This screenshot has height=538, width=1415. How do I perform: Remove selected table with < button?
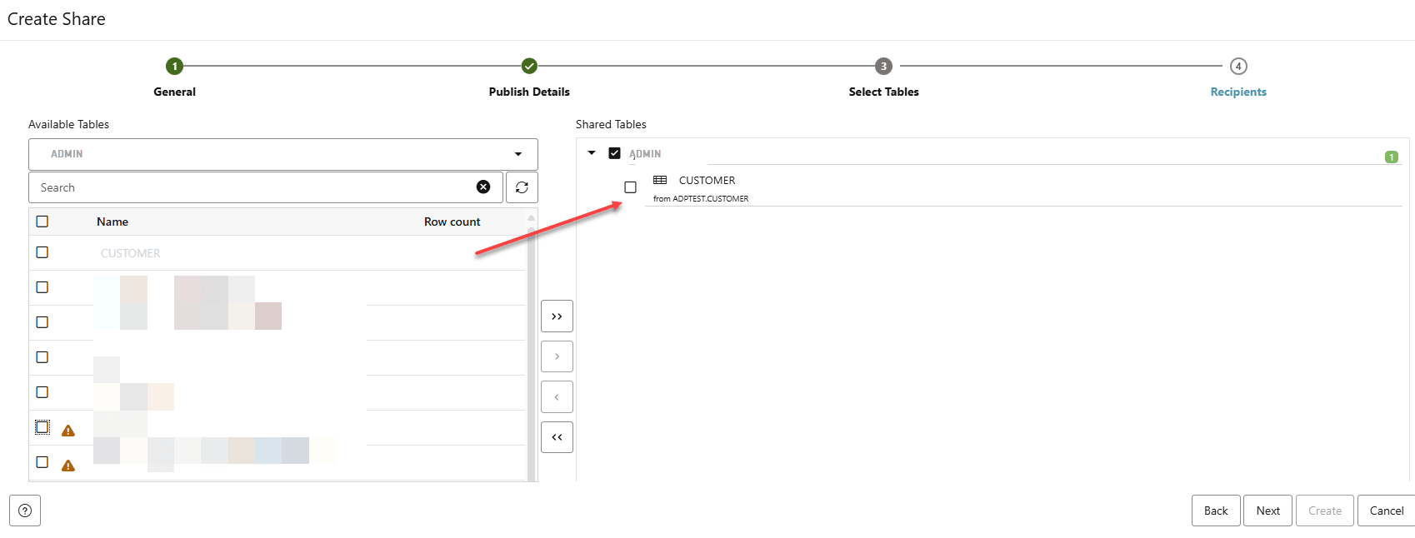[557, 397]
